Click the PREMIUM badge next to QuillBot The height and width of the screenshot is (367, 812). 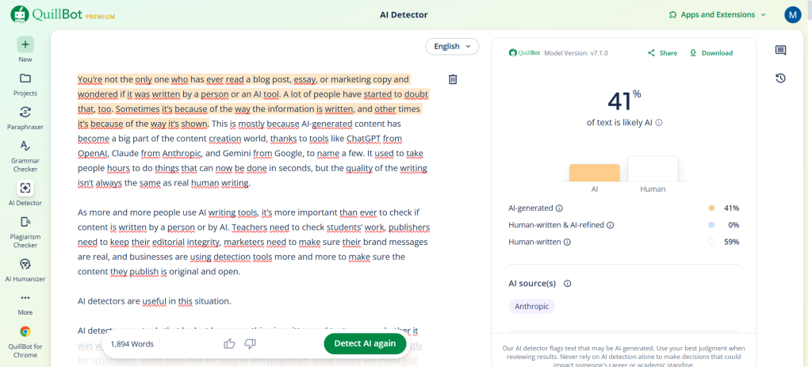[100, 17]
